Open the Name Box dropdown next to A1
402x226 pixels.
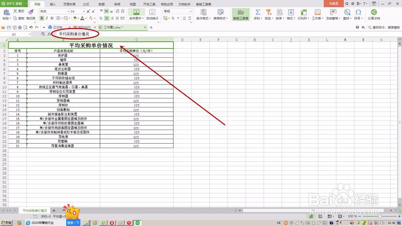30,34
